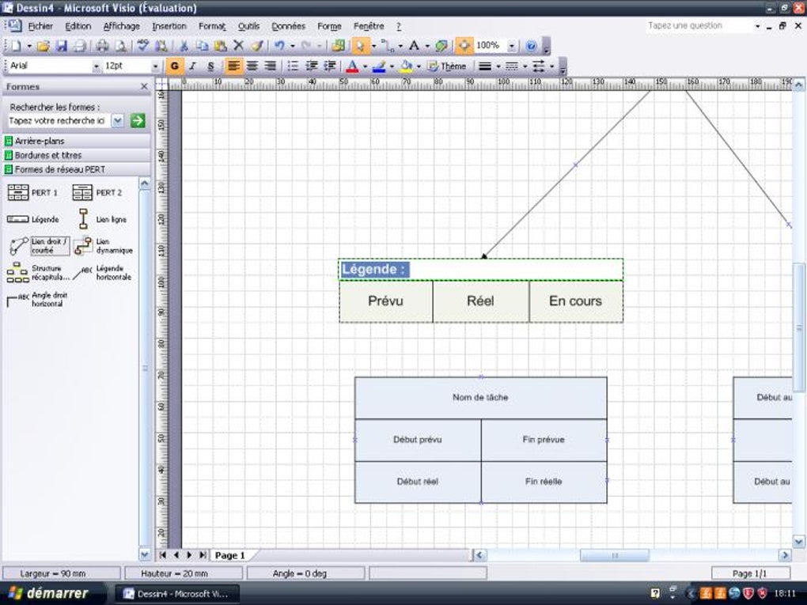Click the shape search input field
The width and height of the screenshot is (807, 605).
click(x=59, y=120)
